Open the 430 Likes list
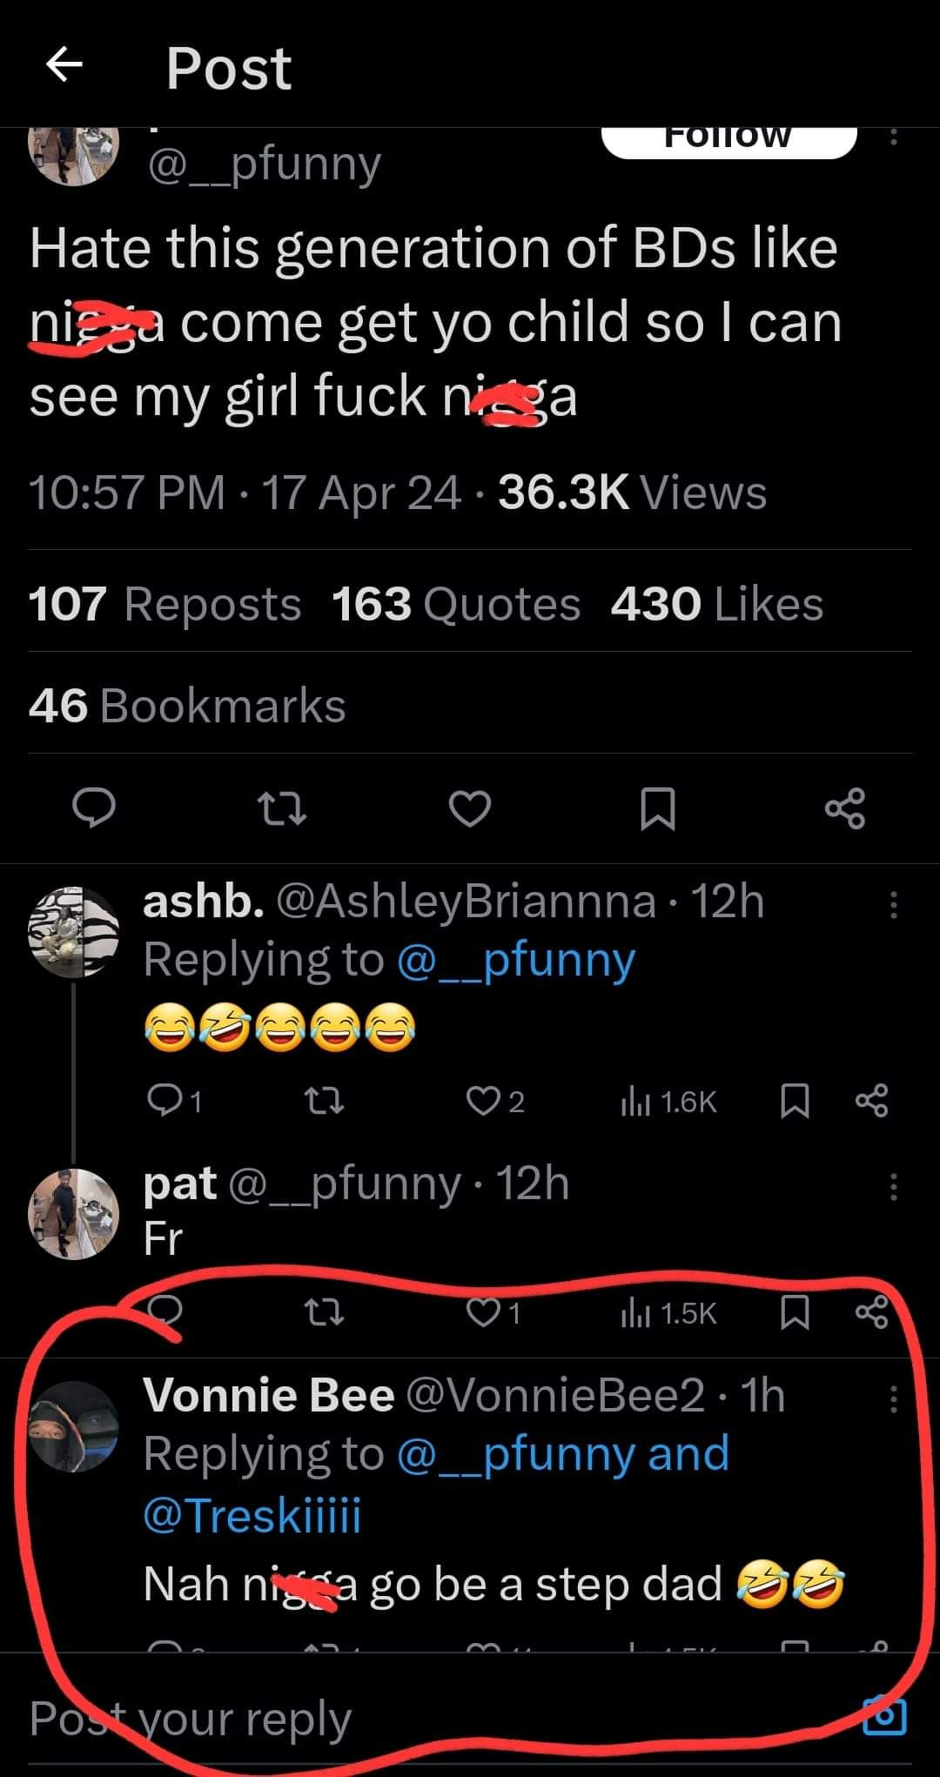 [716, 604]
